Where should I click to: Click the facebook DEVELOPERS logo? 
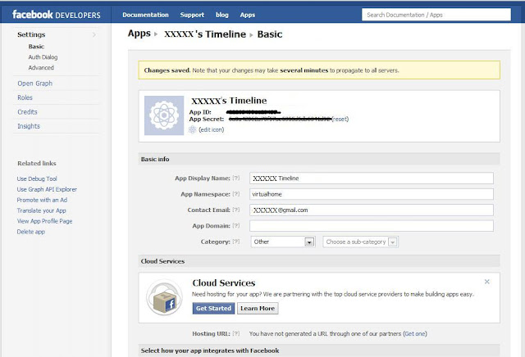coord(57,15)
